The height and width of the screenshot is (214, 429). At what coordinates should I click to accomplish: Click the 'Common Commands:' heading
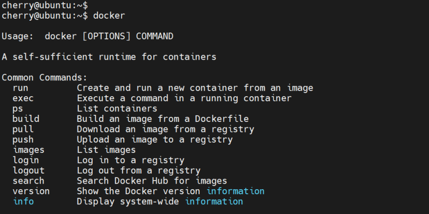45,77
